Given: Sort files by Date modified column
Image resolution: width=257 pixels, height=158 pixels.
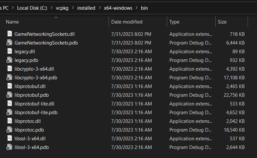Looking at the screenshot, I should pos(127,22).
